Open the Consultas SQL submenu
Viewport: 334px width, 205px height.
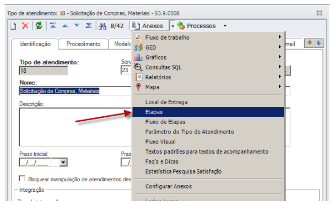208,67
